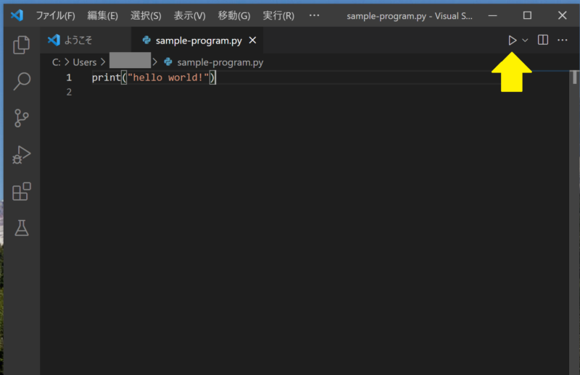Open the Source Control view

pyautogui.click(x=22, y=118)
